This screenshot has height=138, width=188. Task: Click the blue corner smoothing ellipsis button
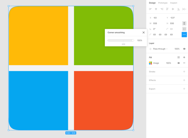[x=184, y=35]
